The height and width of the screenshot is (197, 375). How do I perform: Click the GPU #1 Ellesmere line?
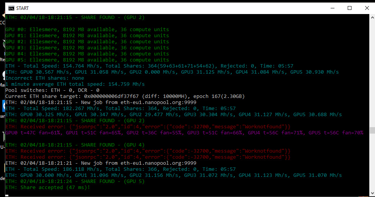point(87,35)
